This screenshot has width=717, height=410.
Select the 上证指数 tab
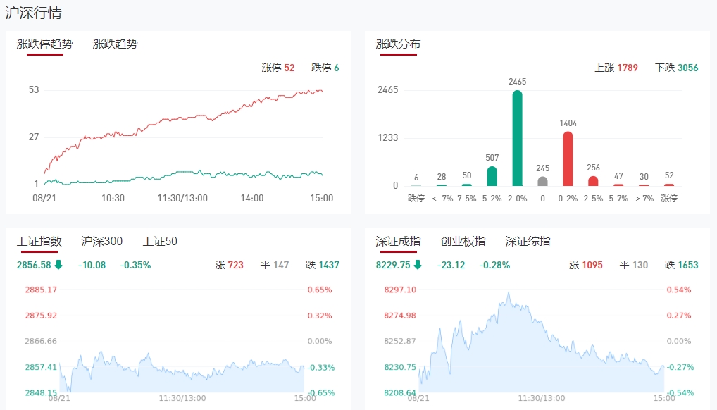(39, 242)
